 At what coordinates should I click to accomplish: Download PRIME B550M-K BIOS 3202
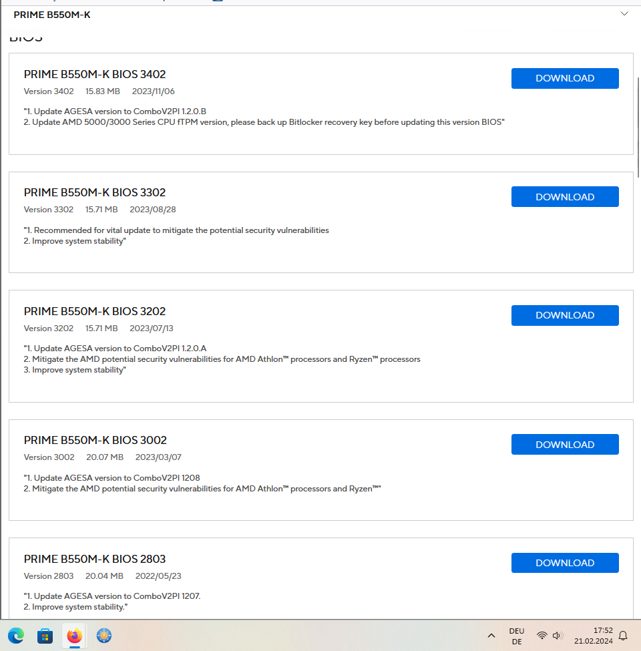click(565, 316)
